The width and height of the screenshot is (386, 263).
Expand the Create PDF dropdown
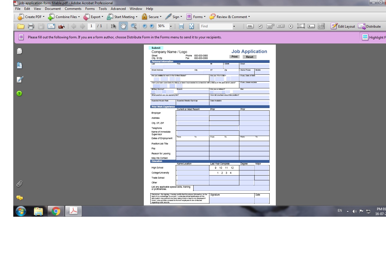[44, 17]
